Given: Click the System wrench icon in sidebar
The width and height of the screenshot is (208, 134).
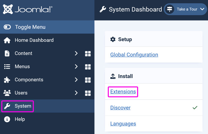Looking at the screenshot, I should 7,106.
